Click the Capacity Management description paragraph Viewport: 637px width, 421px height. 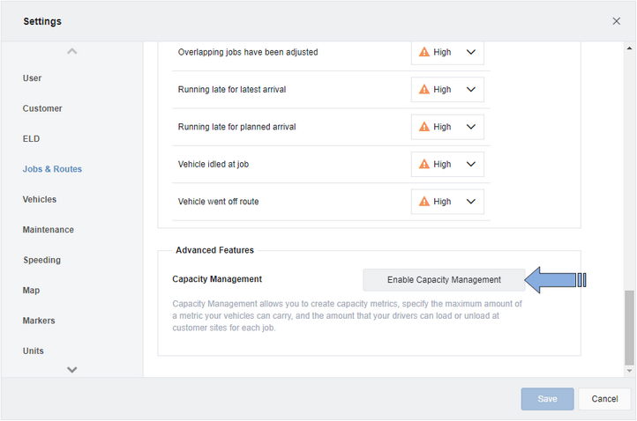[x=347, y=315]
